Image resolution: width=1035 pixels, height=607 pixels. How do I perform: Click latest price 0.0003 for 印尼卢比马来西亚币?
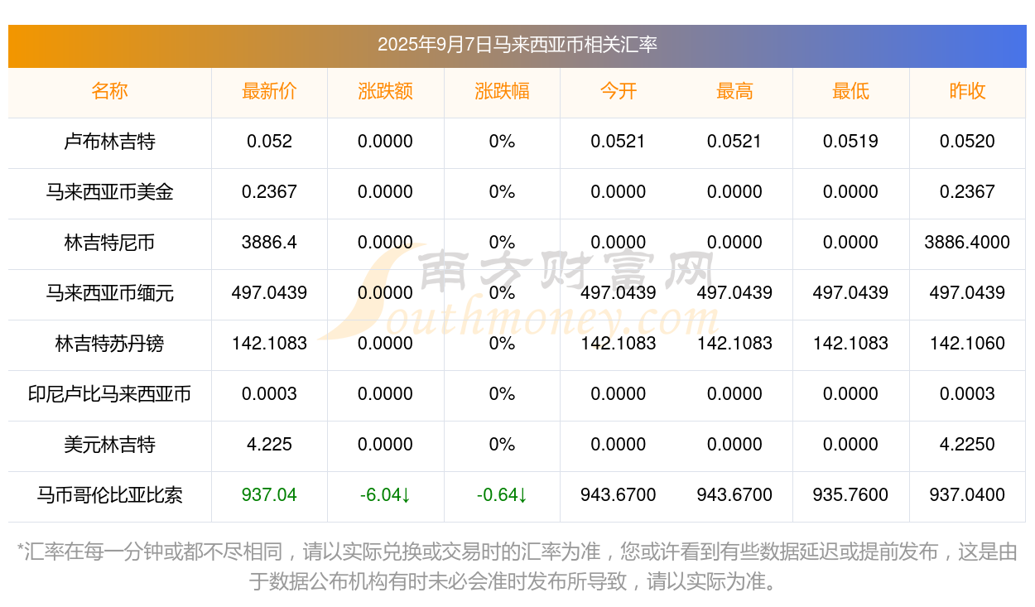(x=269, y=394)
